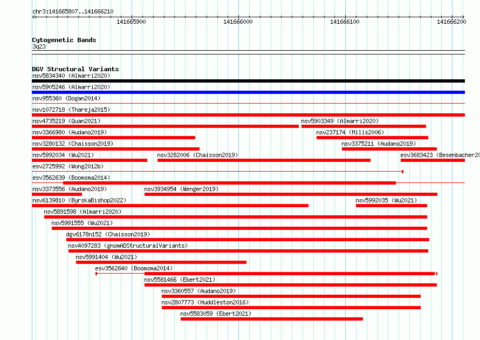Image resolution: width=480 pixels, height=340 pixels.
Task: Click the DGV Structural Variants track title
Action: point(76,69)
